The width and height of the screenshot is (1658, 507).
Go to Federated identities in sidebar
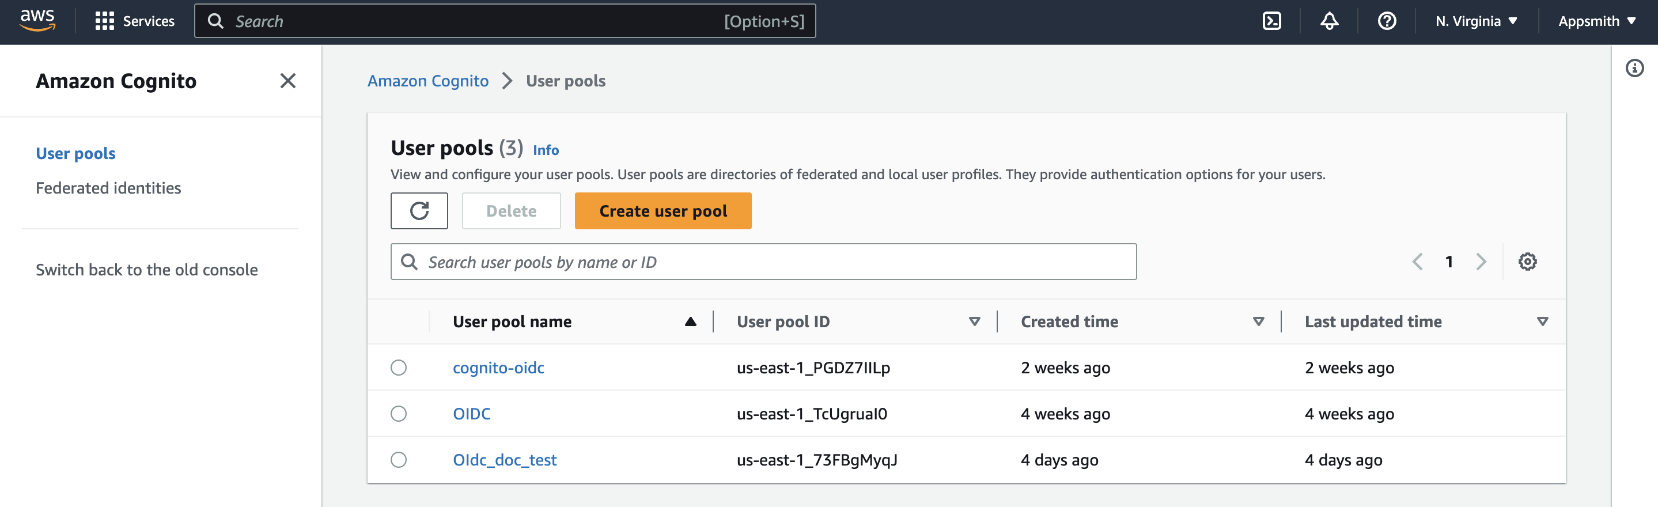(108, 188)
